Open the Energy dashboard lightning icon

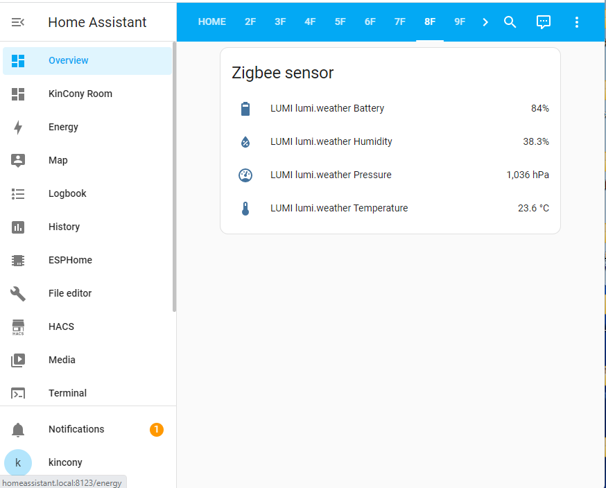tap(18, 127)
